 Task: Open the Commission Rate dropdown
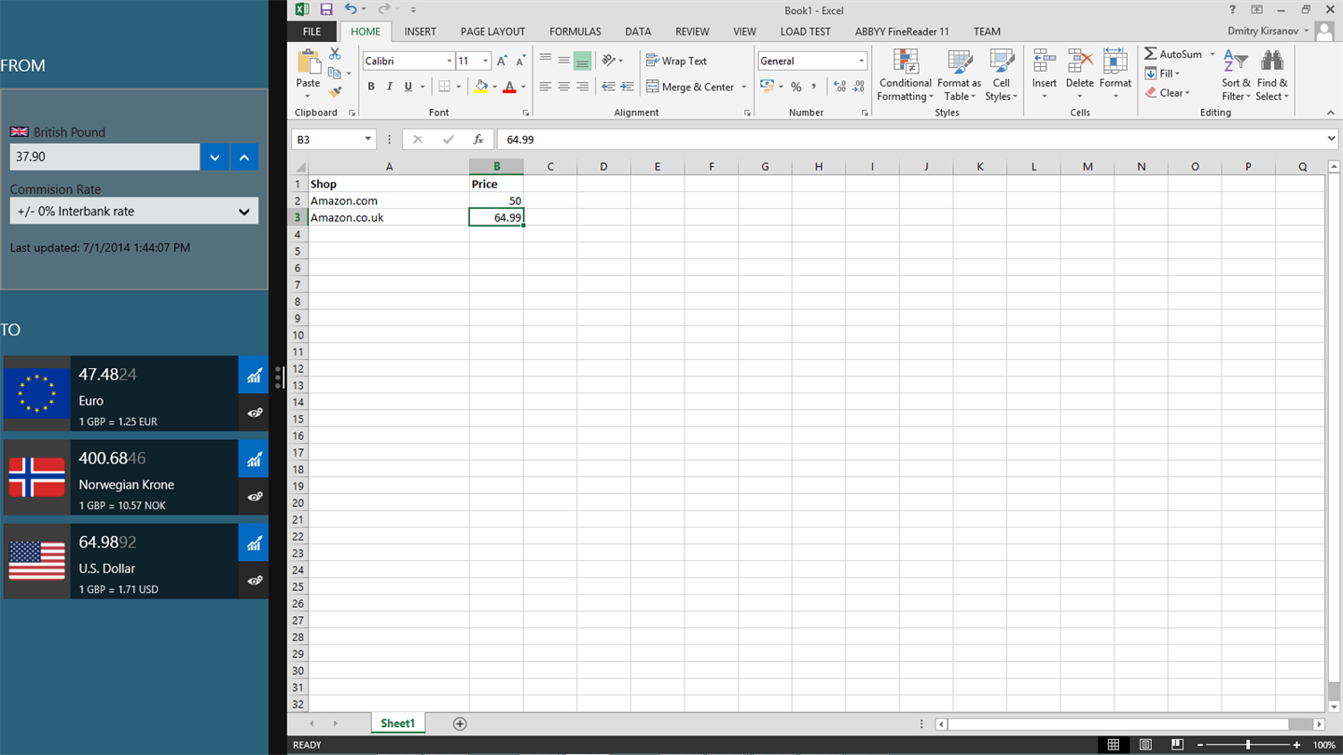click(x=134, y=212)
